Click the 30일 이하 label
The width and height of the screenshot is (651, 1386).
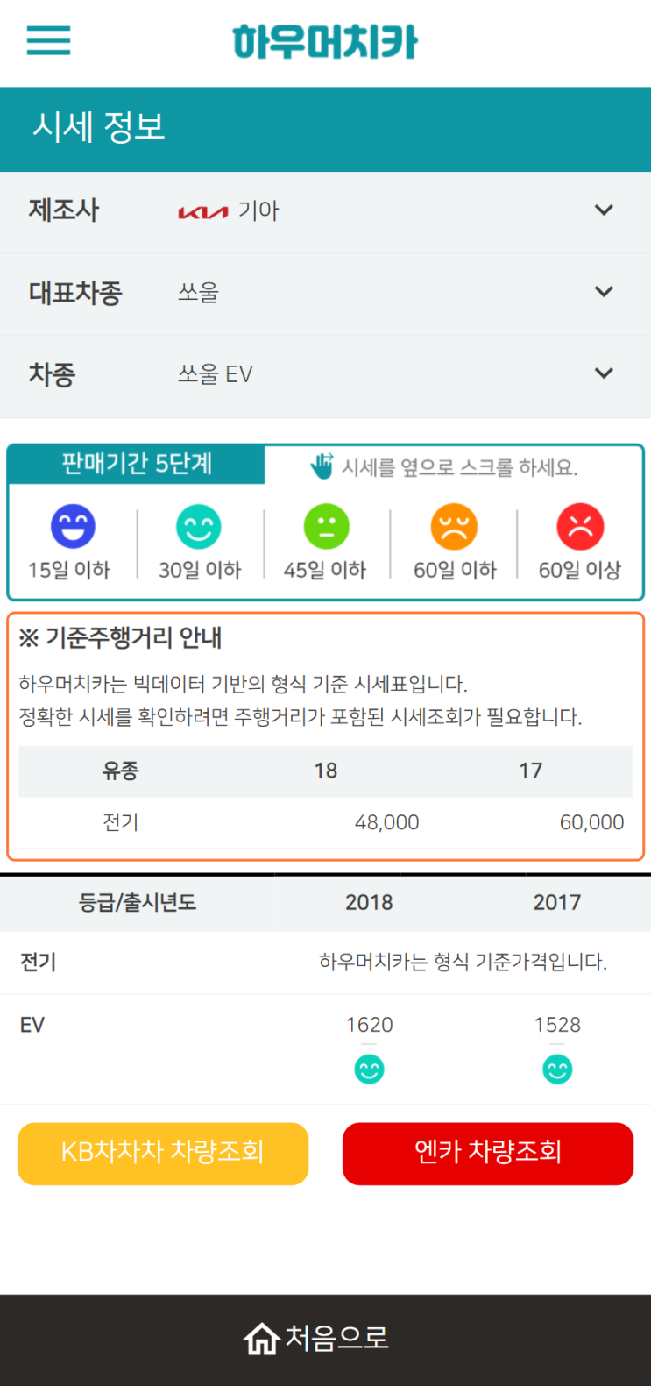[x=199, y=570]
